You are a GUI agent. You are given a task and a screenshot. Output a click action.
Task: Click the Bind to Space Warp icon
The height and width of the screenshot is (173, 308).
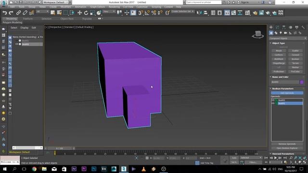[31, 13]
